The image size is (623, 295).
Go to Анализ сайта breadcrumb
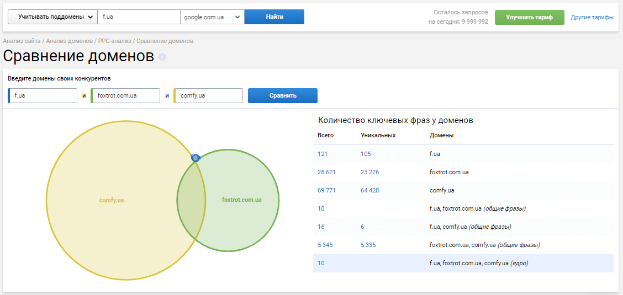pyautogui.click(x=22, y=41)
